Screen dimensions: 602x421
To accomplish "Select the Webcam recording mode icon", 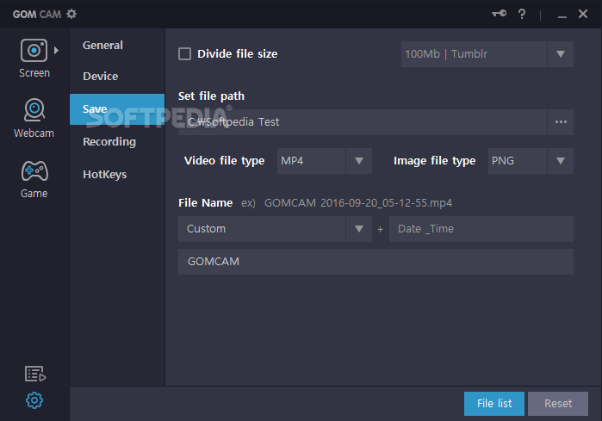I will click(x=34, y=110).
